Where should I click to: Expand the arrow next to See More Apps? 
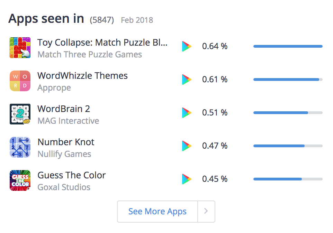click(206, 211)
